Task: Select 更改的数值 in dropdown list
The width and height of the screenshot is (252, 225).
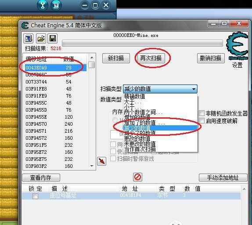Action: pyautogui.click(x=137, y=138)
